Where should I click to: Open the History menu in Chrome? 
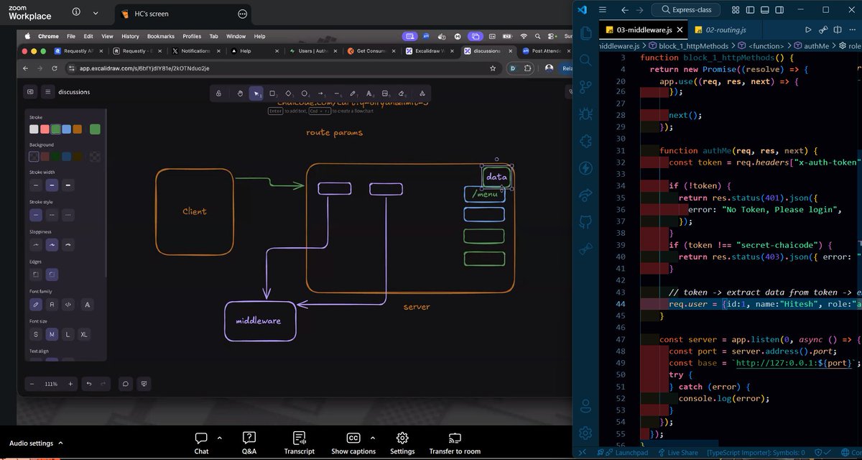[x=130, y=36]
